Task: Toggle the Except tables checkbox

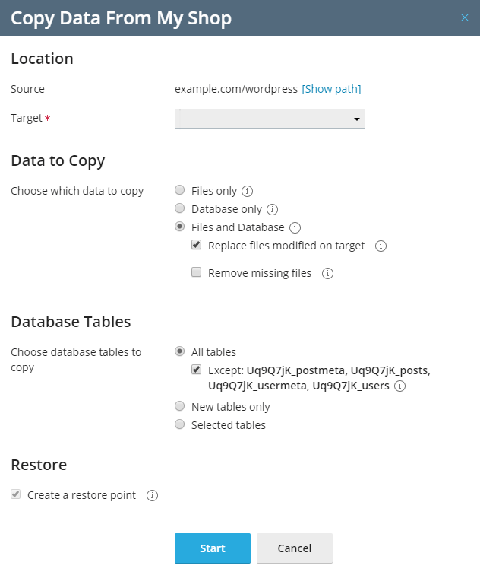Action: click(196, 370)
